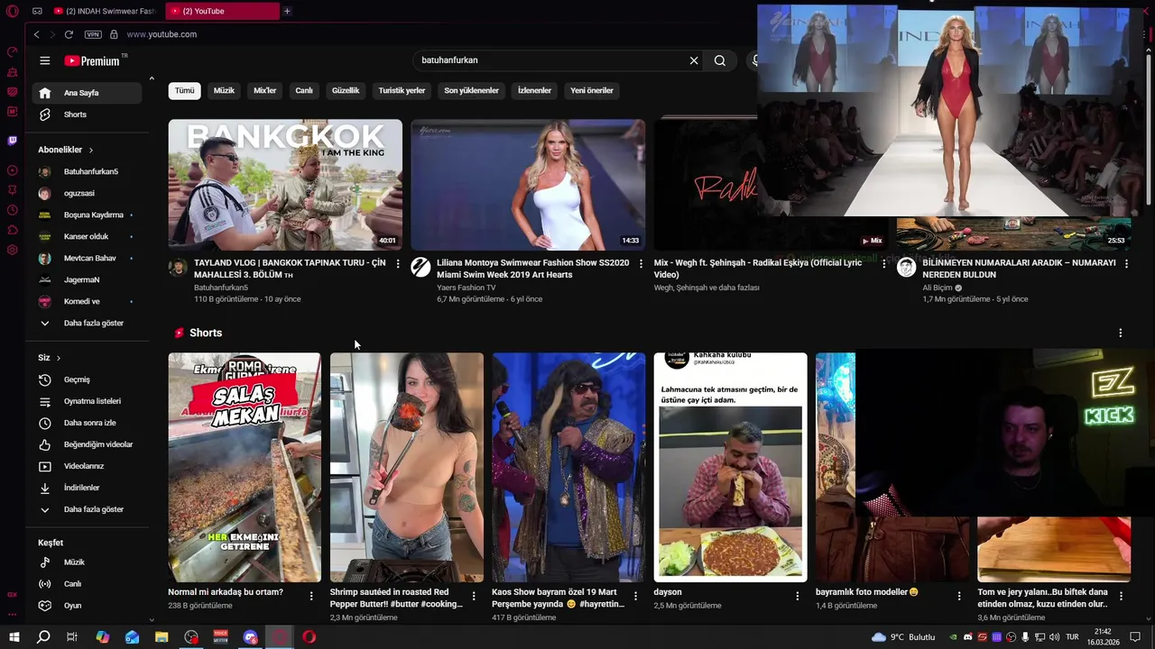
Task: Select the Mix'ler filter chip
Action: coord(264,90)
